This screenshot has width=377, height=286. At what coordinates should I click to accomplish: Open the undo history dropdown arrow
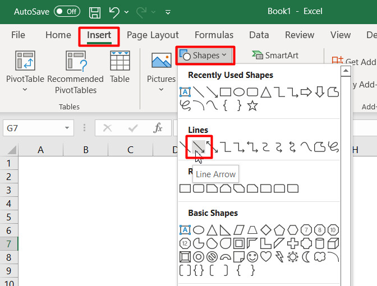pos(126,12)
